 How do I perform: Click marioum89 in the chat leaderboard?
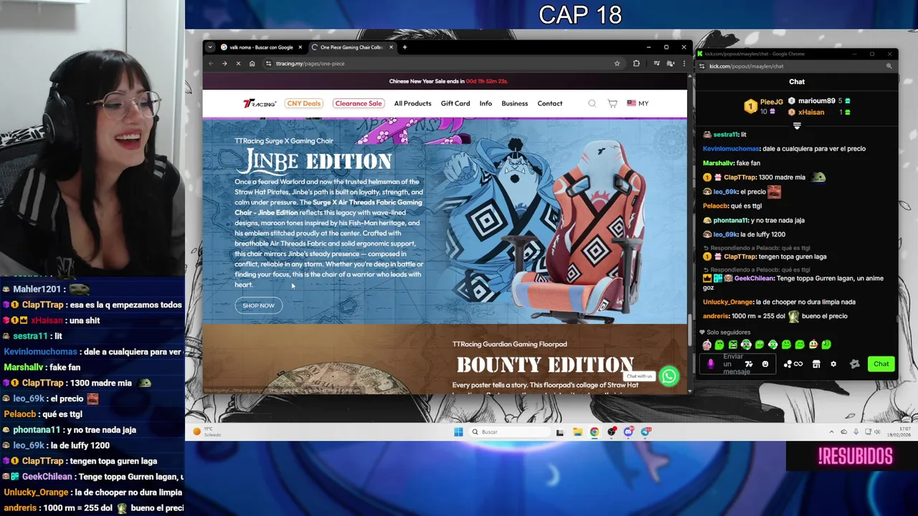[x=816, y=101]
